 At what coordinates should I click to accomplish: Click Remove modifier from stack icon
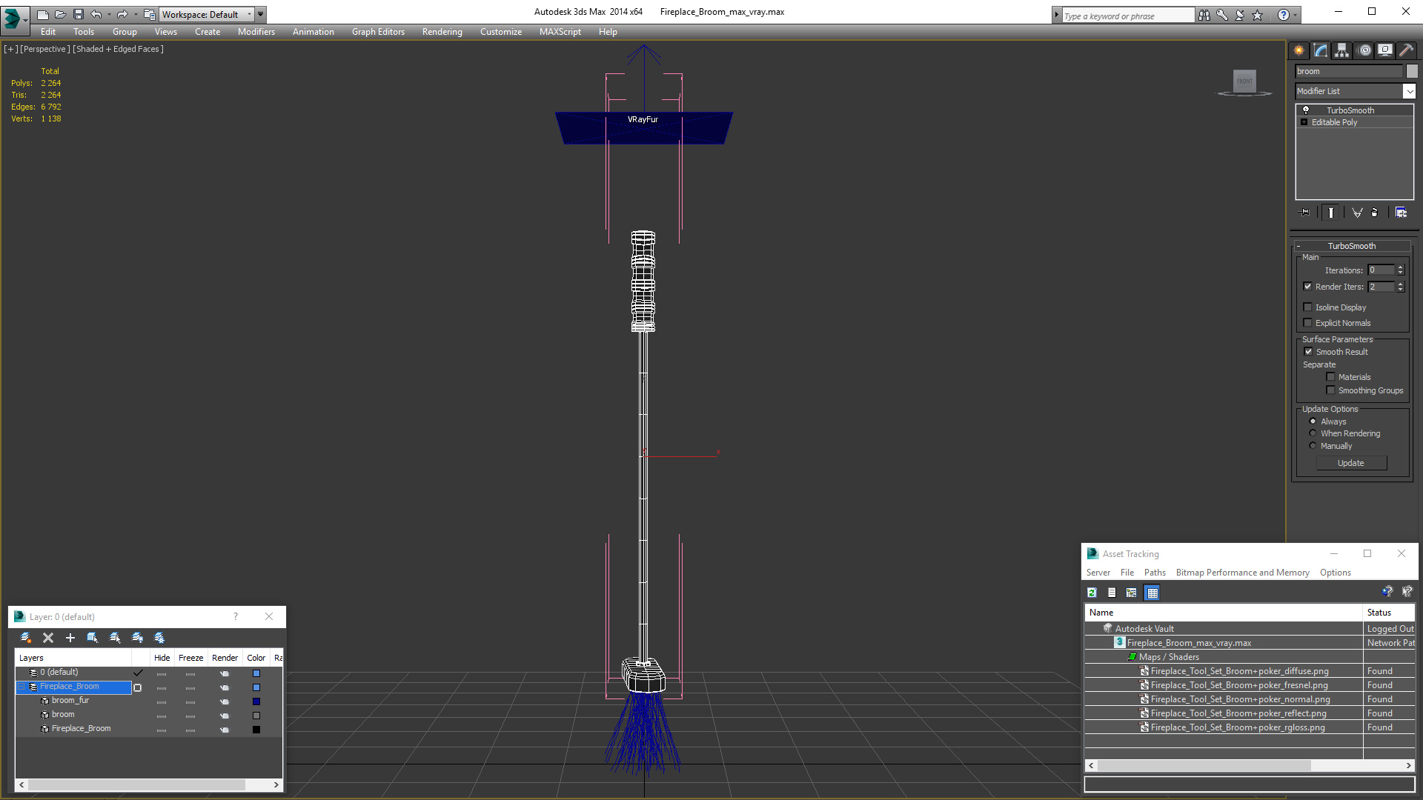pyautogui.click(x=1374, y=213)
